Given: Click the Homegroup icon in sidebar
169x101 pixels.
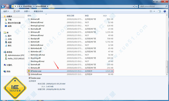Looking at the screenshot, I should tap(5, 52).
